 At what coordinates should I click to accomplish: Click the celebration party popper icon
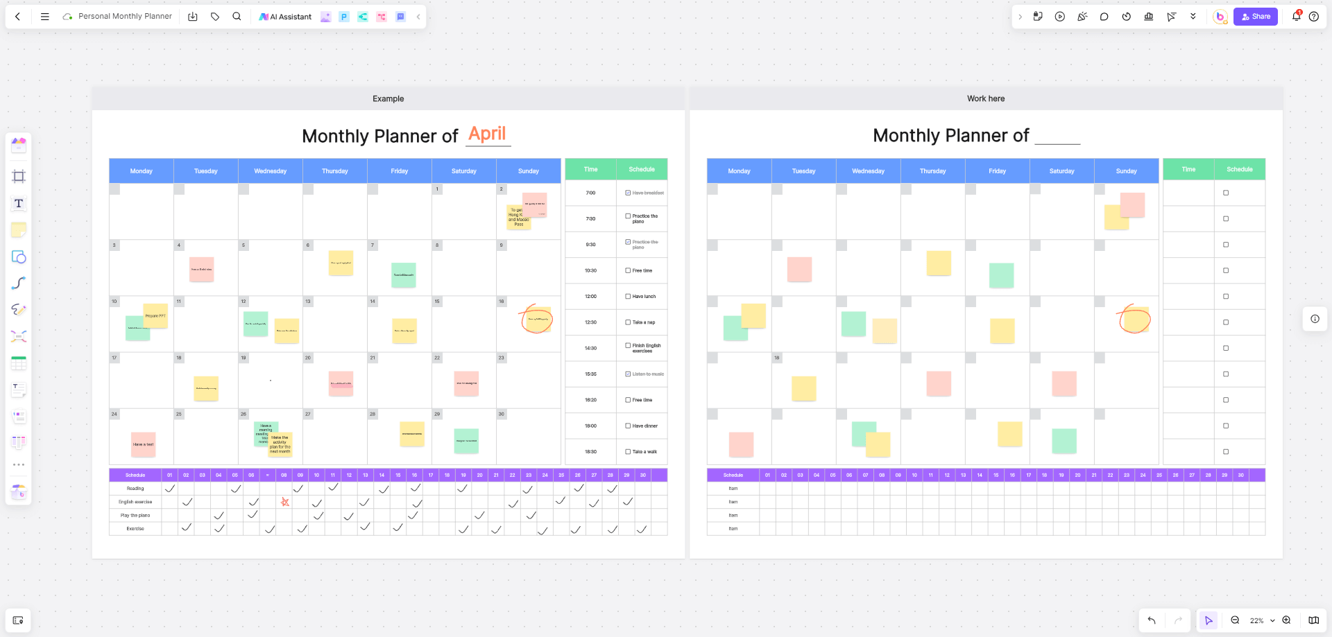click(x=1082, y=17)
